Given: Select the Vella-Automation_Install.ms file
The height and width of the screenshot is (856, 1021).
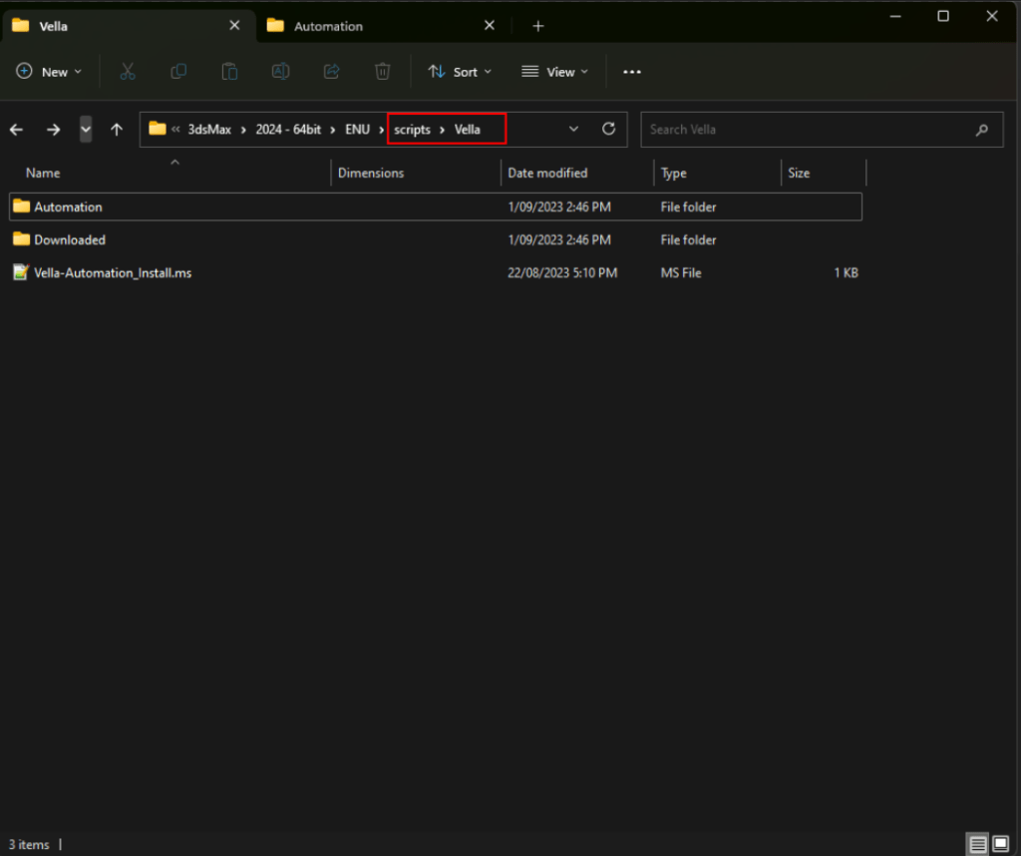Looking at the screenshot, I should pyautogui.click(x=113, y=272).
